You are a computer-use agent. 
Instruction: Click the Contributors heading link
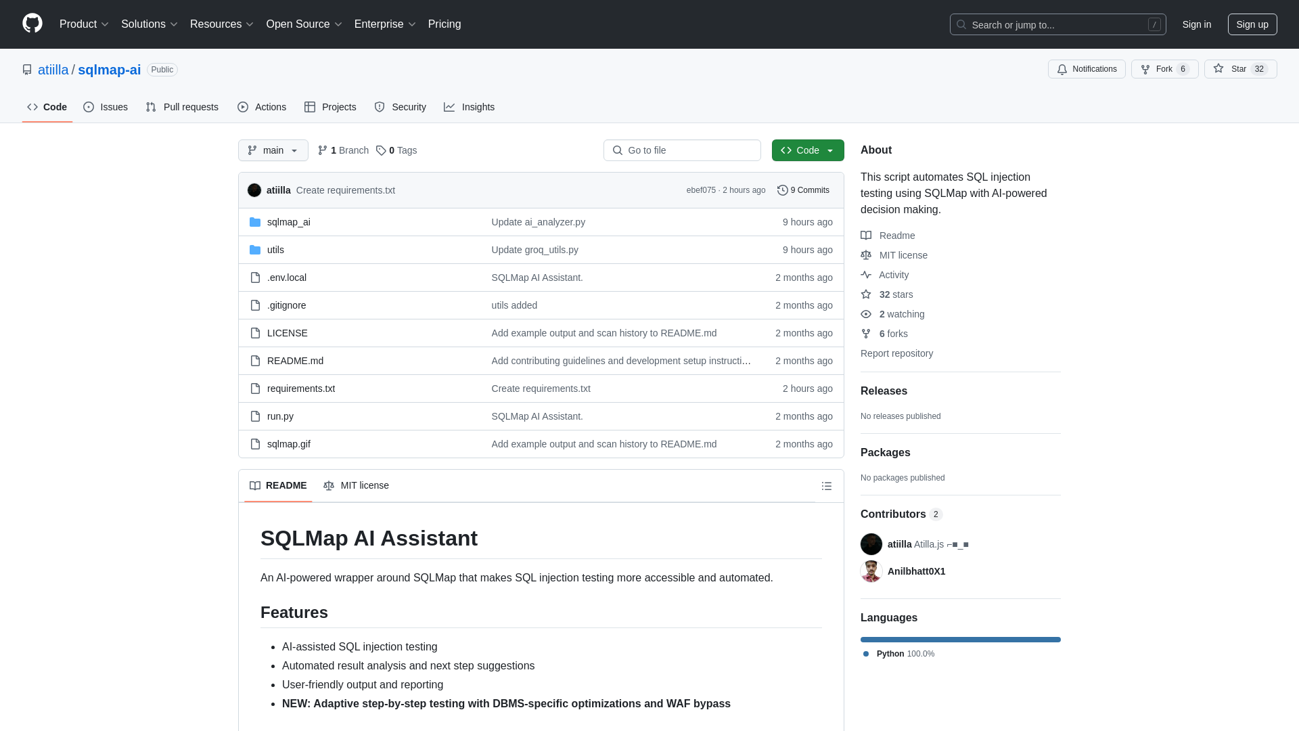click(902, 514)
